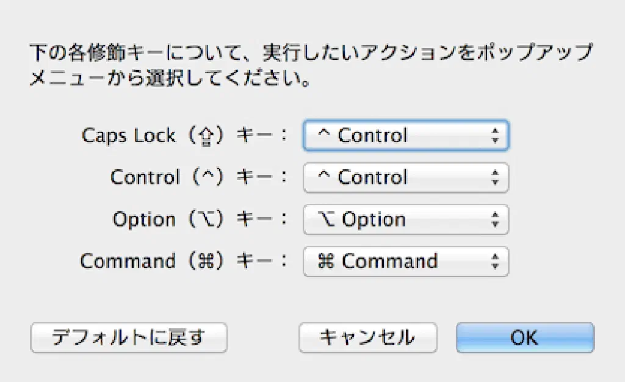Click the up-down arrows on Command key popup
This screenshot has height=382, width=625.
pos(495,262)
